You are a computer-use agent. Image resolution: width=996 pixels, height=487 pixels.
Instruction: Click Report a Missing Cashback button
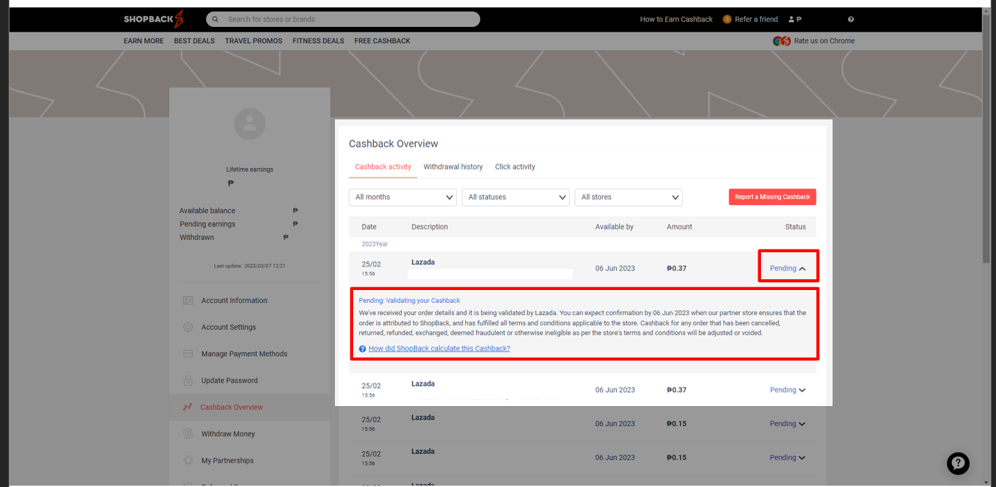pos(772,197)
